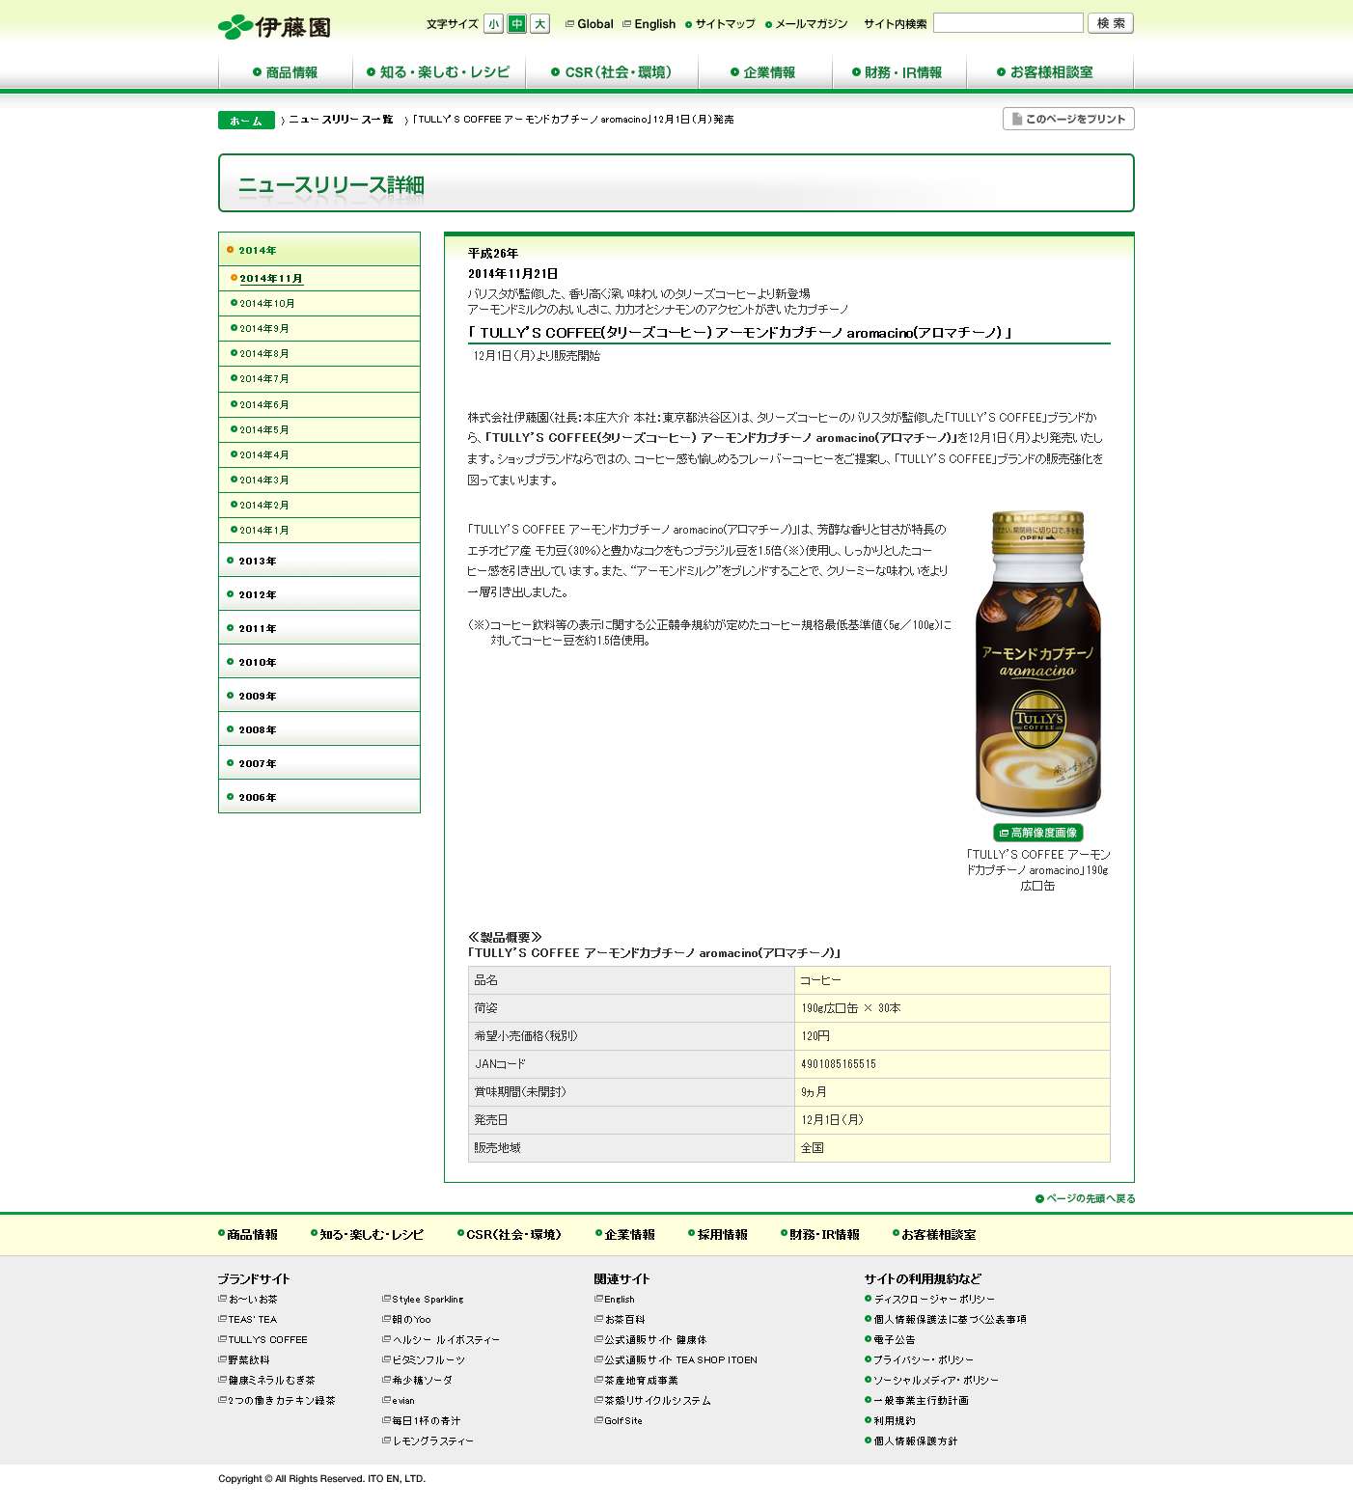1353x1509 pixels.
Task: Open 高解像度画像 high-resolution image button
Action: point(1038,833)
